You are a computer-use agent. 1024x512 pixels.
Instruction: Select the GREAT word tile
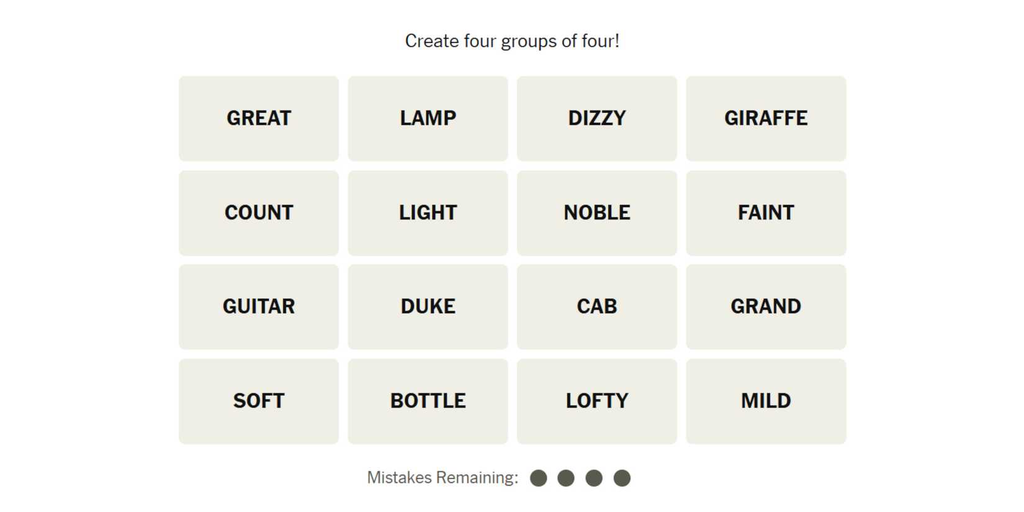pos(259,119)
